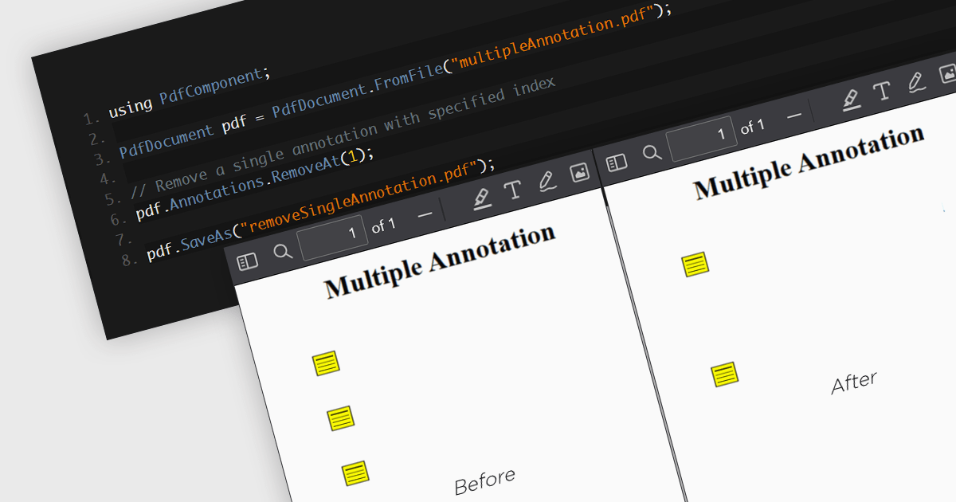Open the bottom sticky note in Before document
This screenshot has height=502, width=956.
coord(355,473)
